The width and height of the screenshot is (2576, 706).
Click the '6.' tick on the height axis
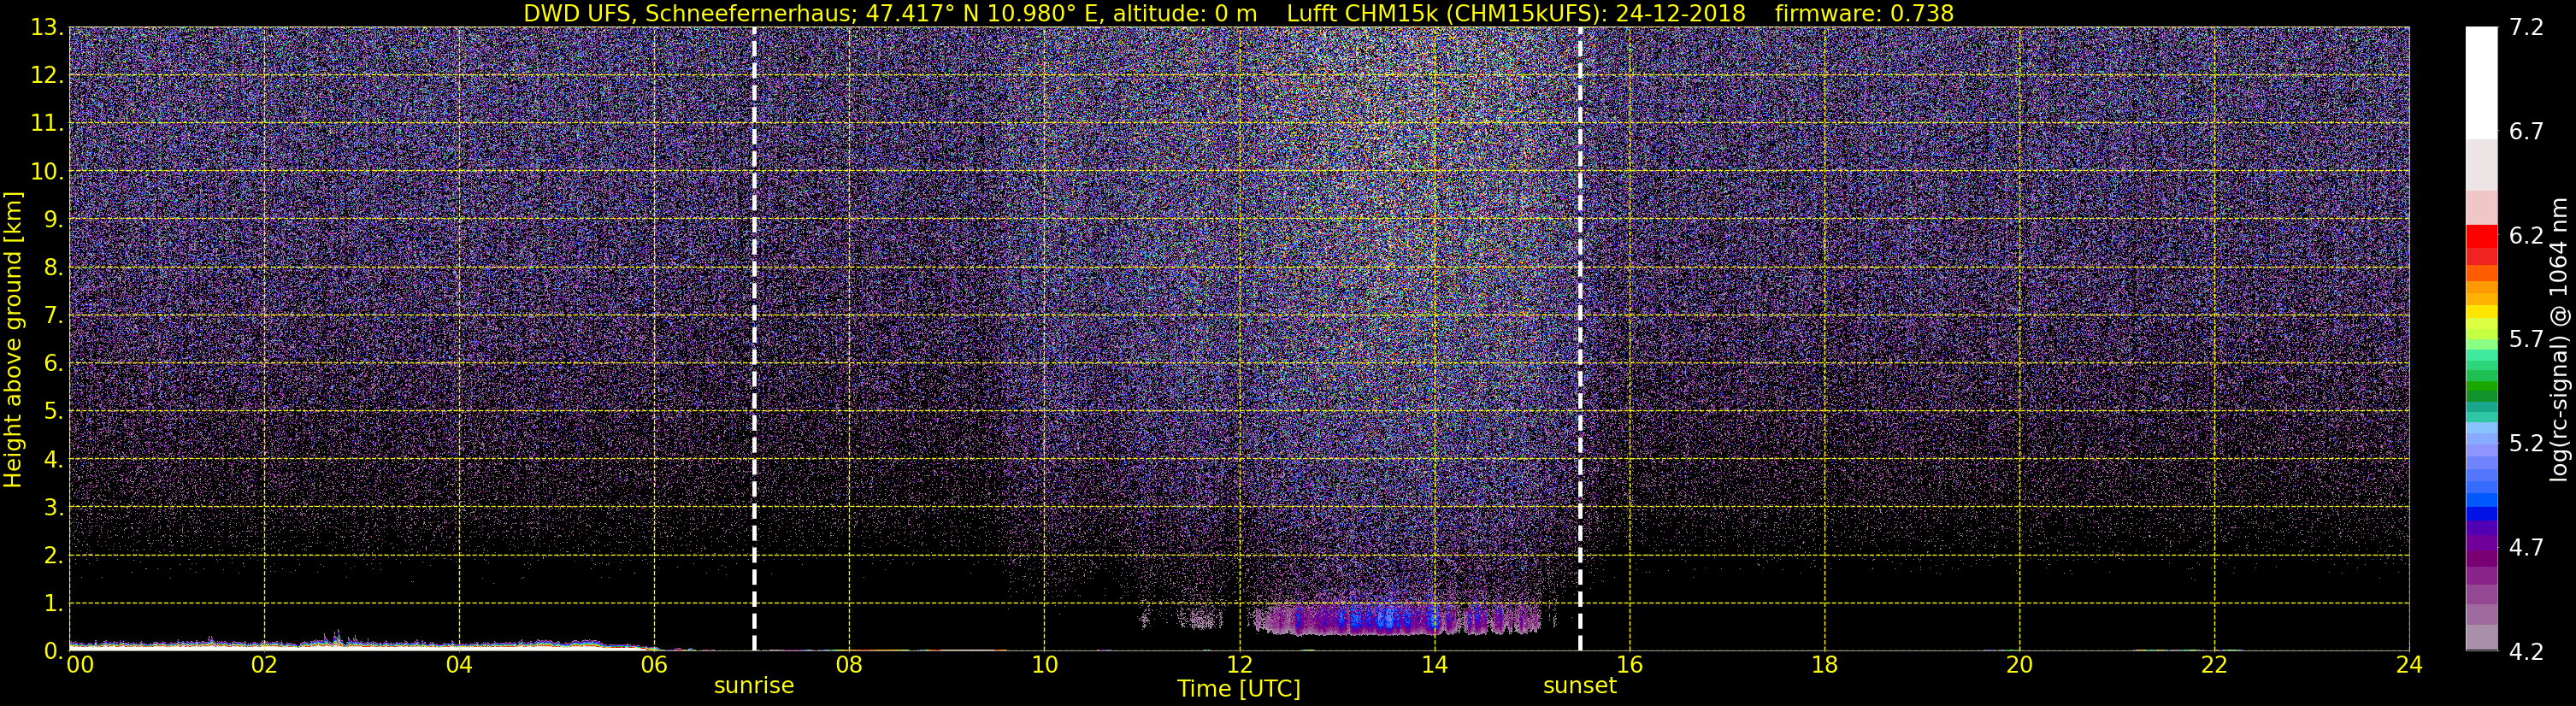(x=54, y=363)
